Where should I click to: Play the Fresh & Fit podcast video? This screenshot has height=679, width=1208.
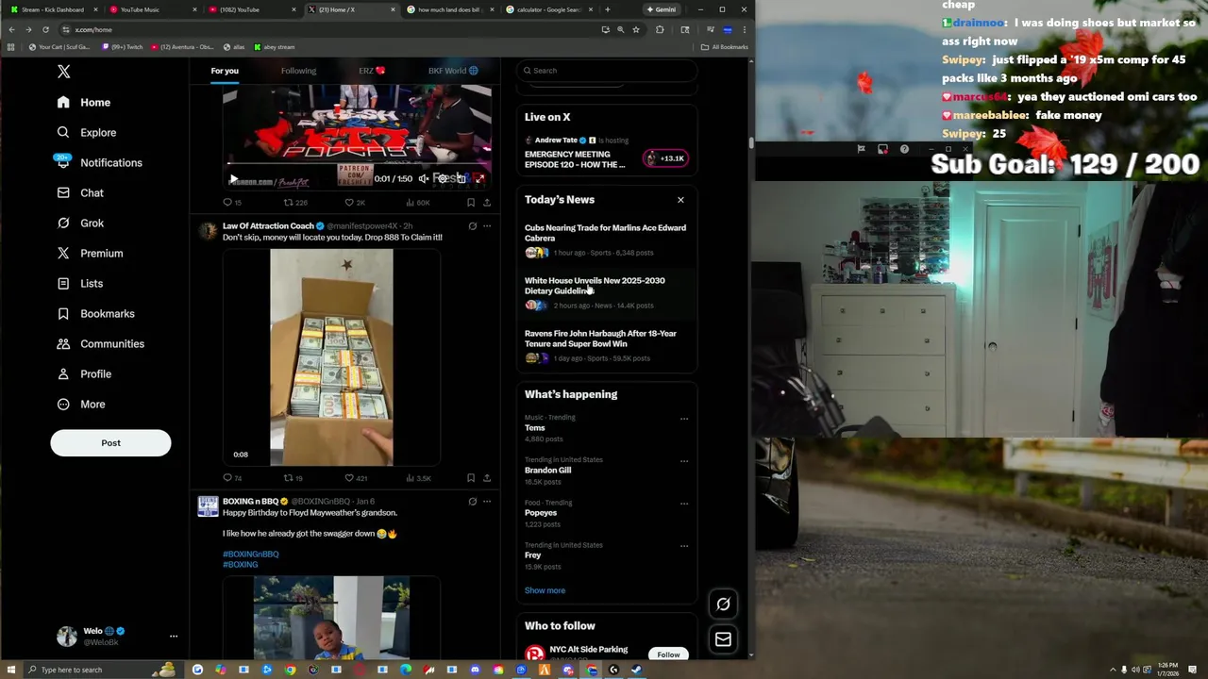coord(233,178)
